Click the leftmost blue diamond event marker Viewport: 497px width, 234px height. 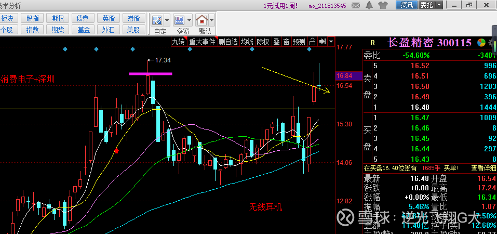coord(65,49)
